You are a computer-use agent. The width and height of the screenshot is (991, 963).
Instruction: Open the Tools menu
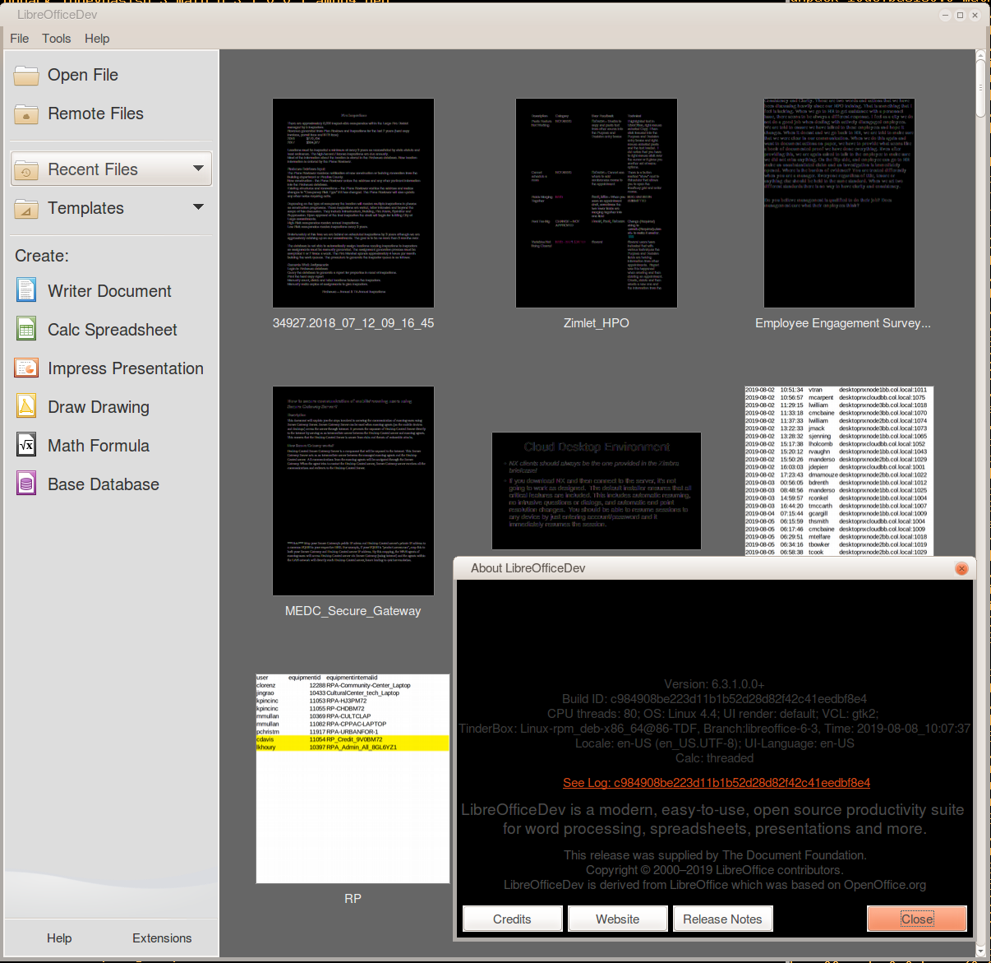pos(57,39)
